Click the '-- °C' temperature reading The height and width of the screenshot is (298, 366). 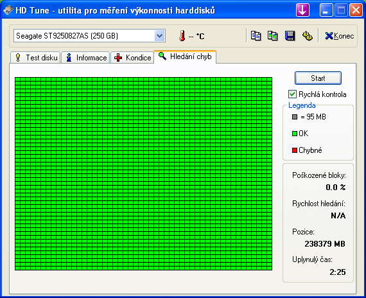(196, 37)
